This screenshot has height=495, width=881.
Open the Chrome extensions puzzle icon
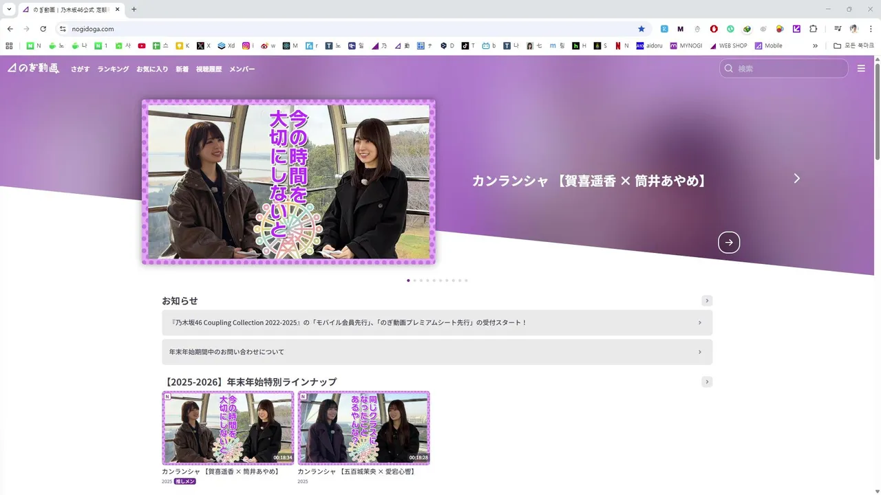[x=813, y=29]
